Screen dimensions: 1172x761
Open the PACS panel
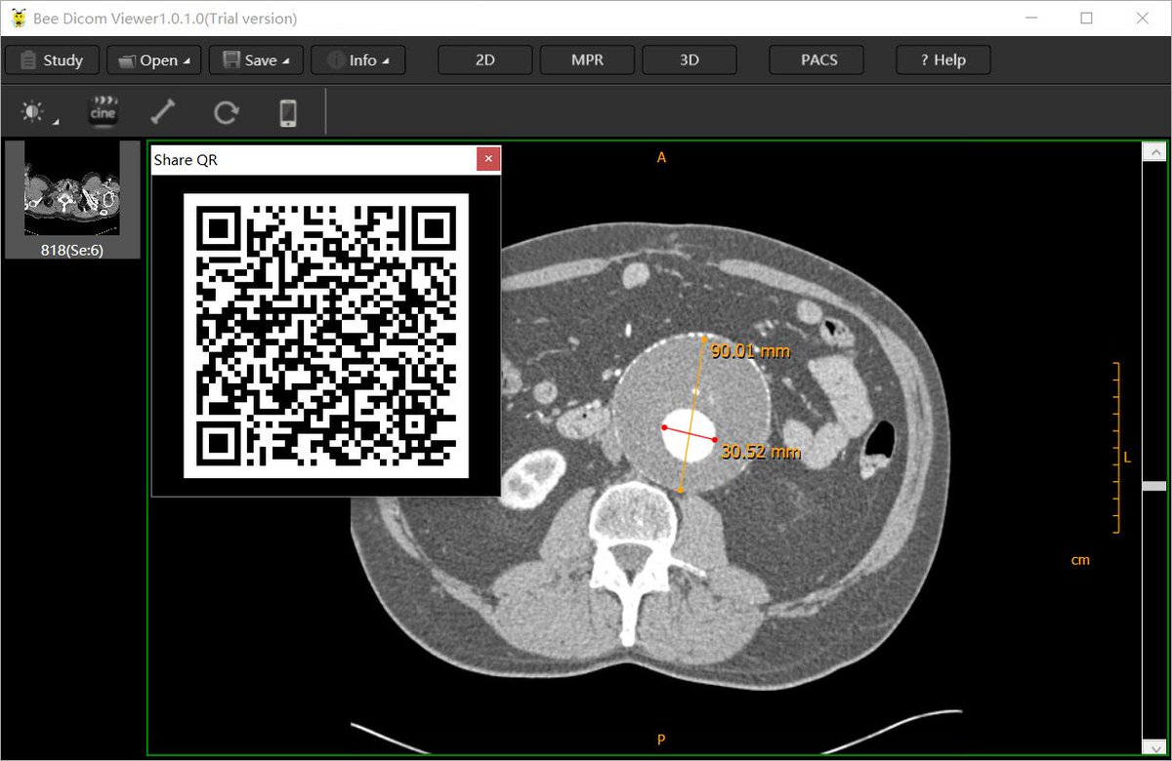[x=818, y=60]
